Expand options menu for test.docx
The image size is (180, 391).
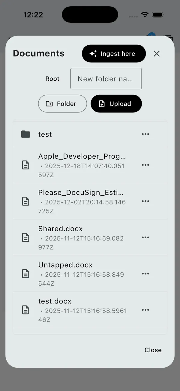[145, 310]
